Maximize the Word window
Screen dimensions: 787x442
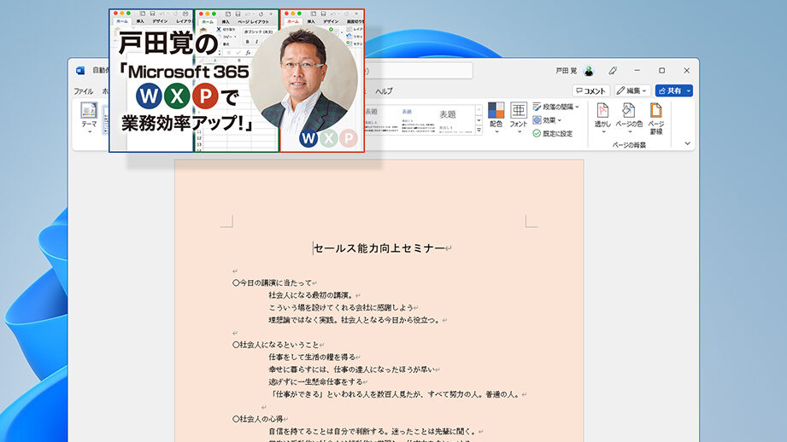[x=661, y=71]
